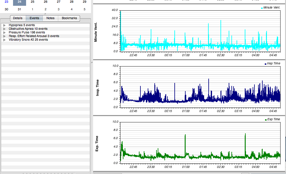Expand the Hypopnea 5 events group
The height and width of the screenshot is (174, 286).
pos(5,25)
